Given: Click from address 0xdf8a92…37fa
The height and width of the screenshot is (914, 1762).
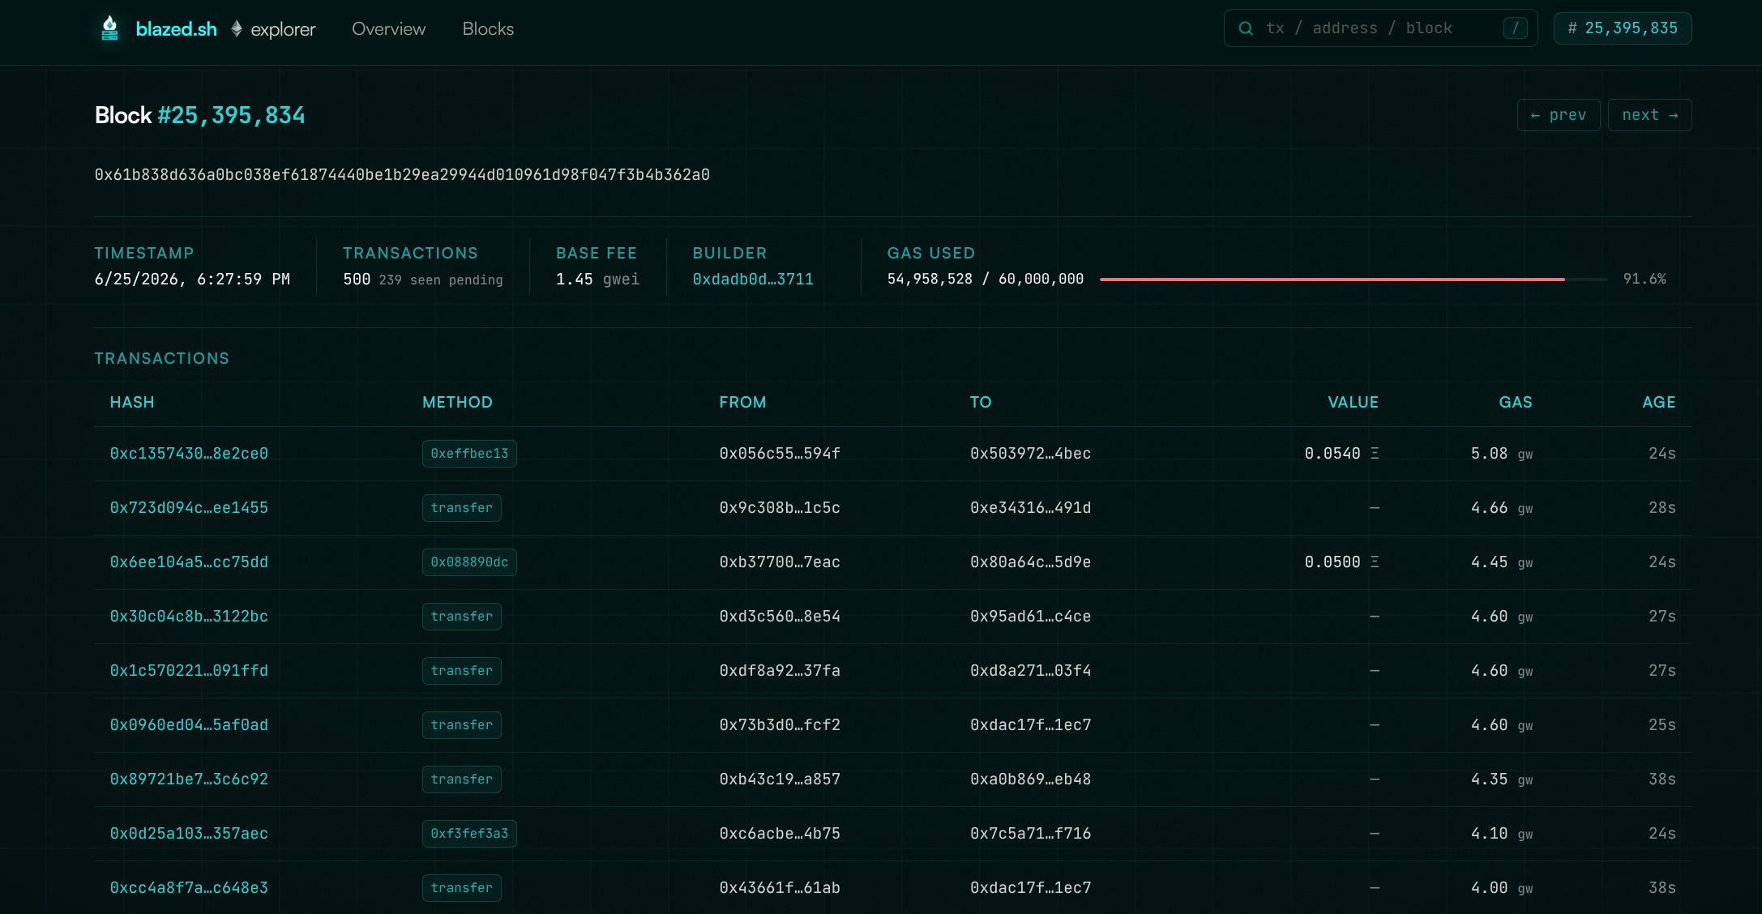Looking at the screenshot, I should tap(780, 671).
